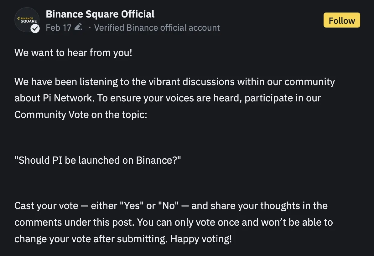The width and height of the screenshot is (374, 256).
Task: Click the Verified Binance official account label
Action: (x=157, y=28)
